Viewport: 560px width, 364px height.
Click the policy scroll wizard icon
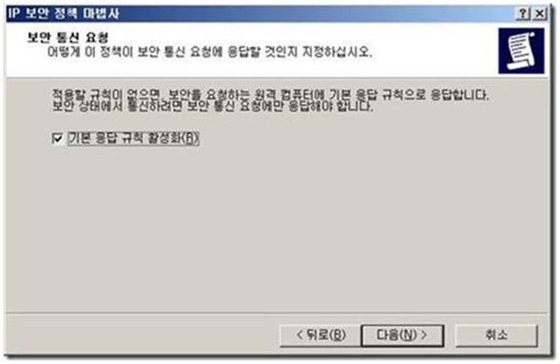[x=521, y=51]
